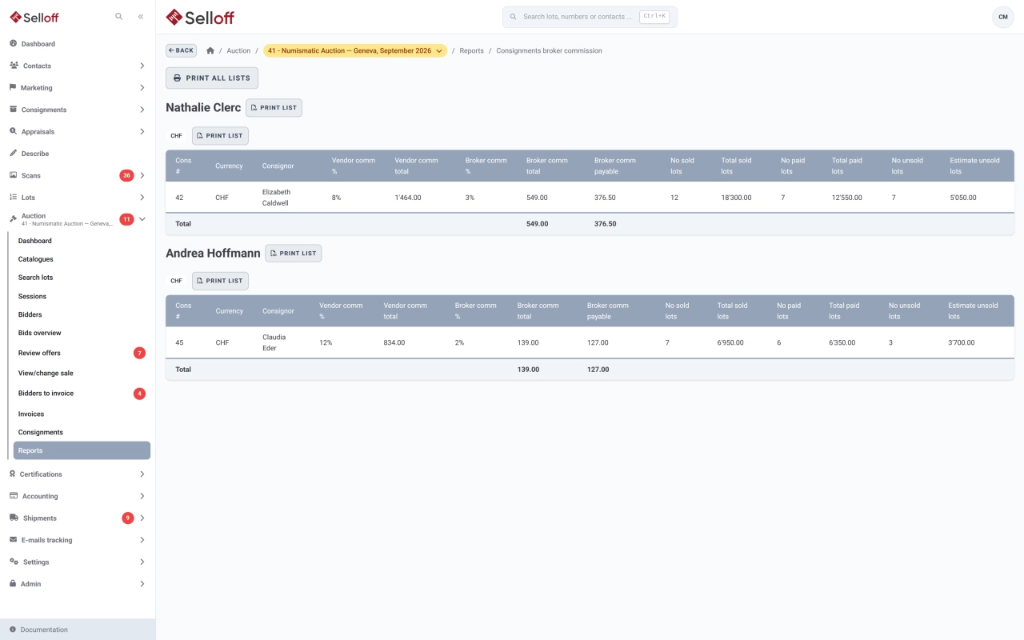Click Print List next to Andrea Hoffmann

[294, 253]
